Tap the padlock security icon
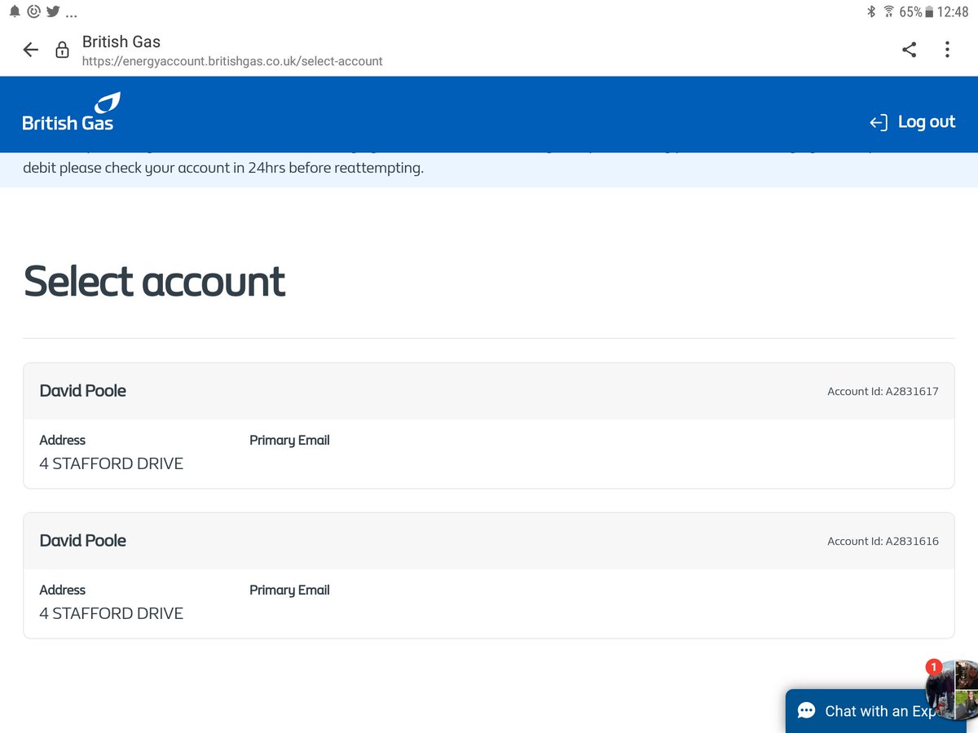Image resolution: width=978 pixels, height=733 pixels. coord(62,50)
